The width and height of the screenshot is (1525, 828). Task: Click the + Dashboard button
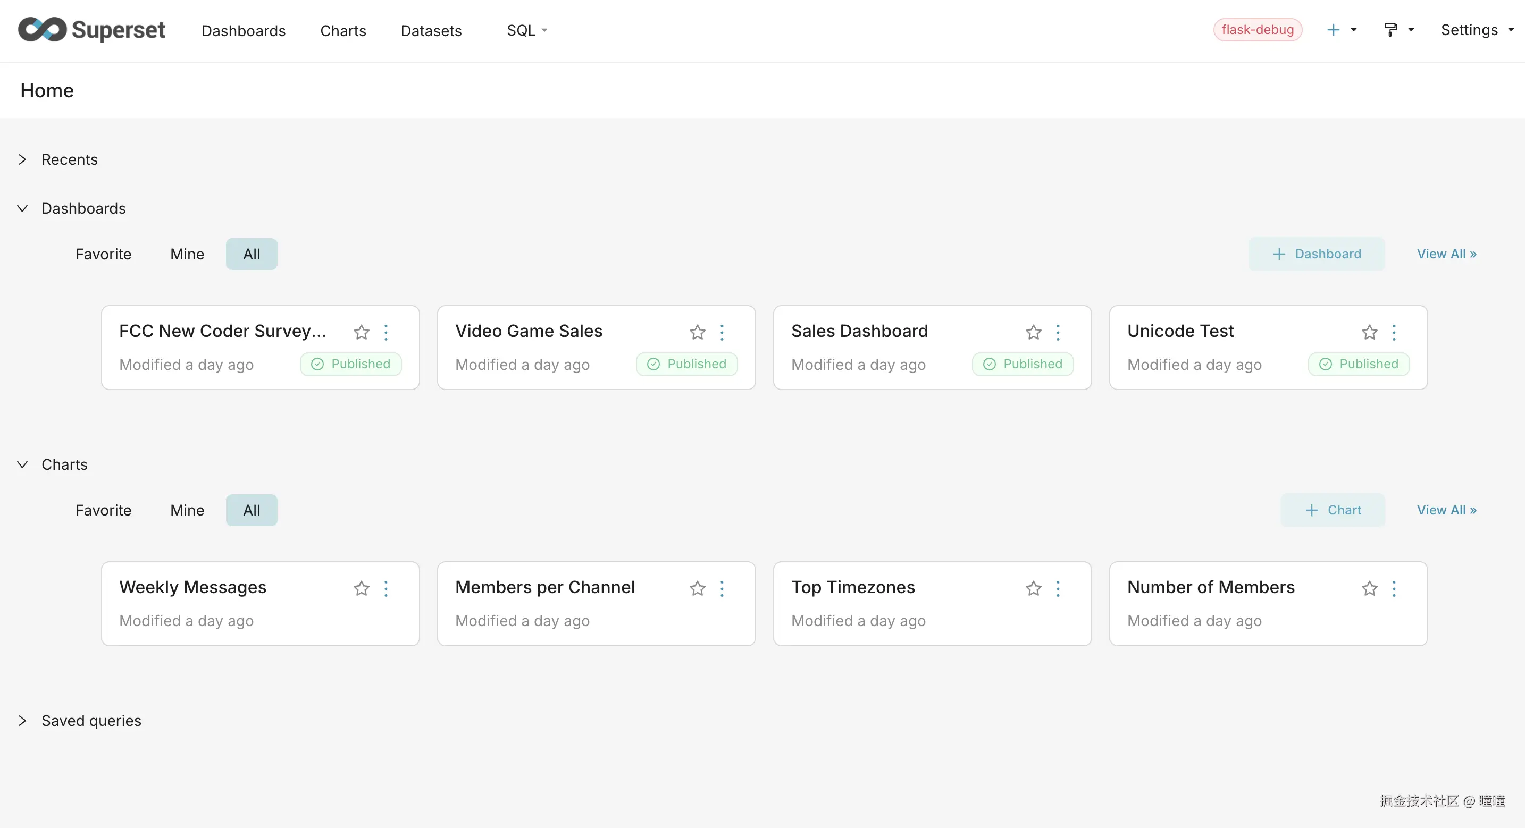pyautogui.click(x=1316, y=254)
